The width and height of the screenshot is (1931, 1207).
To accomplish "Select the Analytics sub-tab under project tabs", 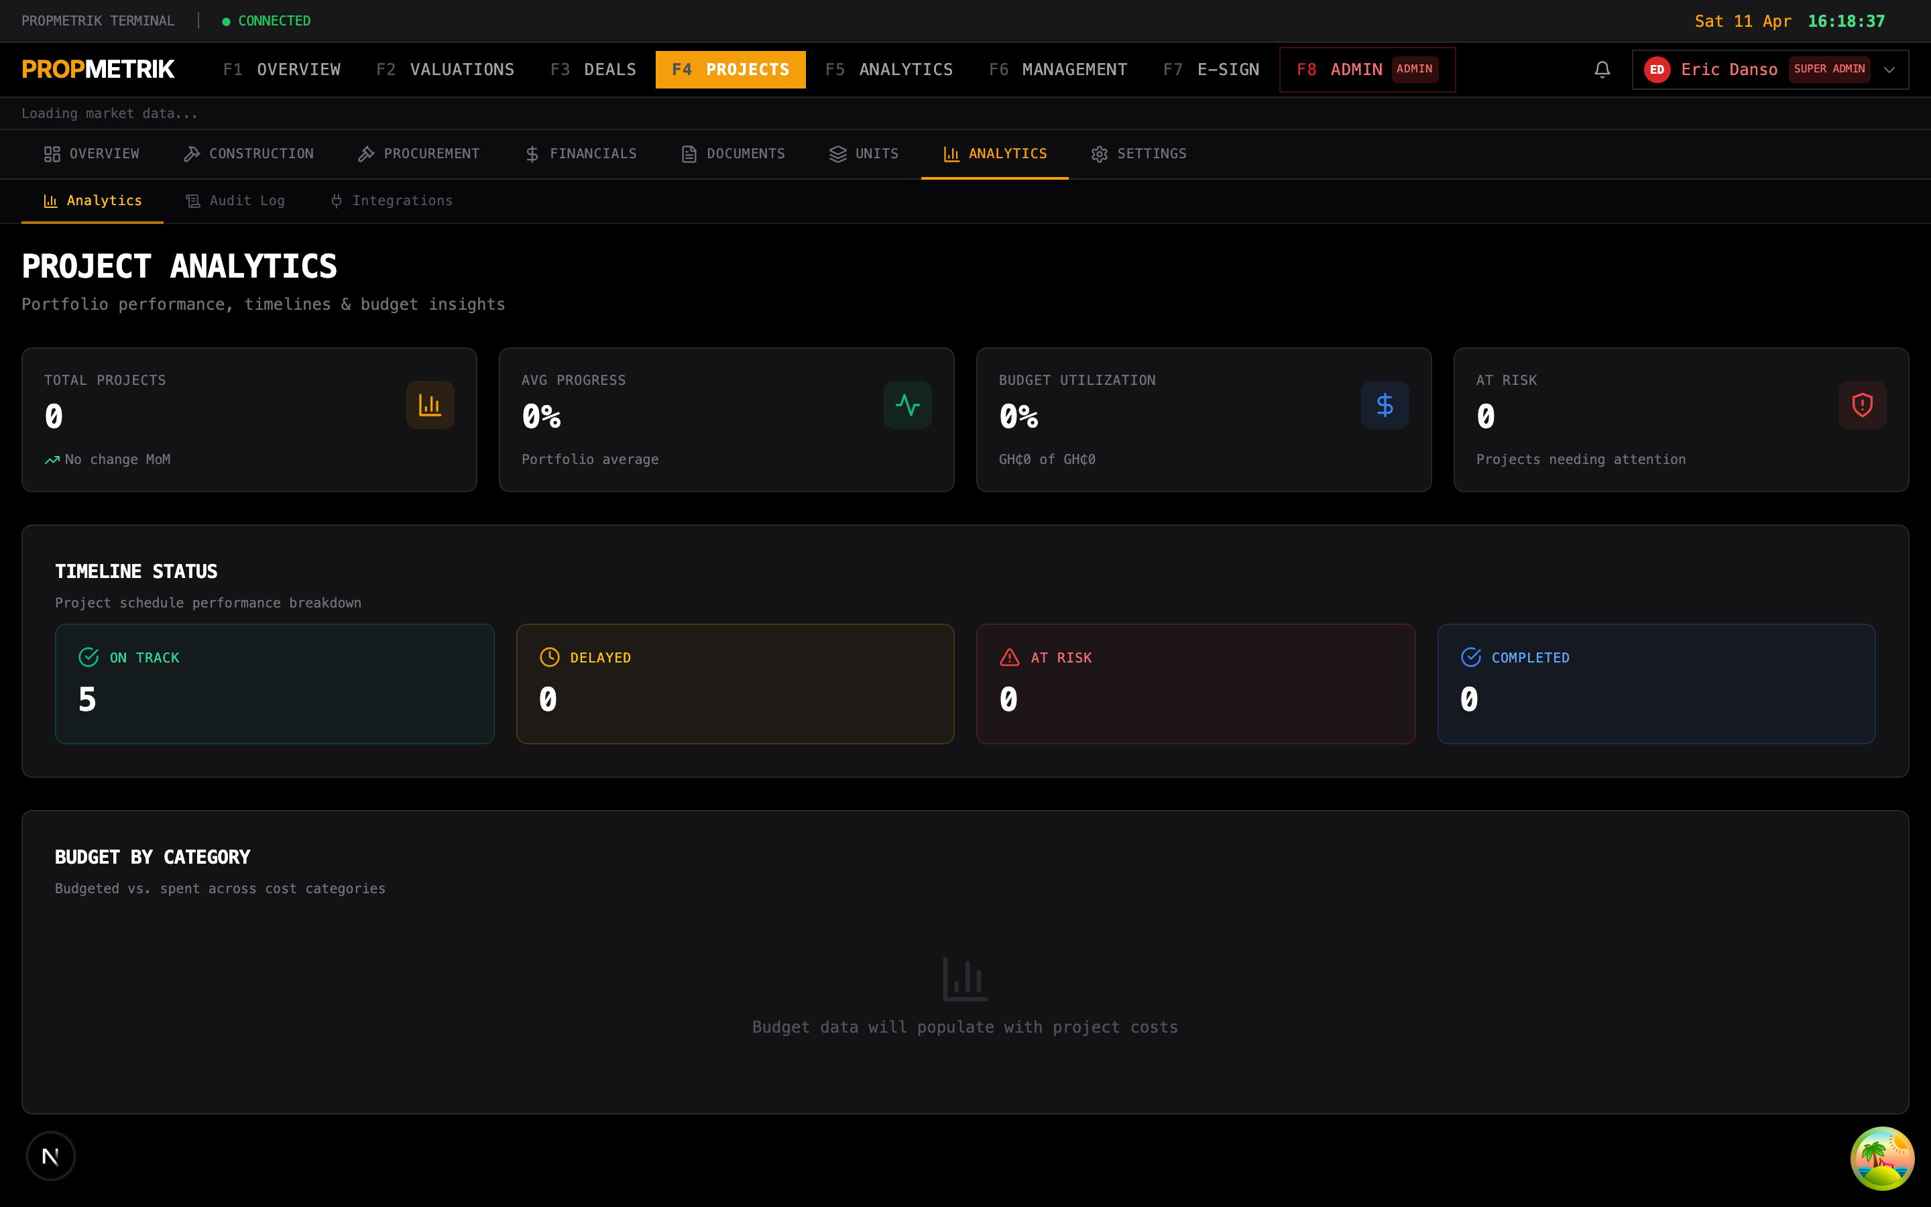I will tap(93, 201).
